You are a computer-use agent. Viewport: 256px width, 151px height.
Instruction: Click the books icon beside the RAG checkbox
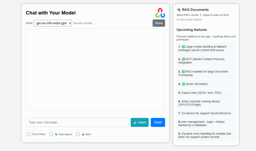(x=83, y=134)
